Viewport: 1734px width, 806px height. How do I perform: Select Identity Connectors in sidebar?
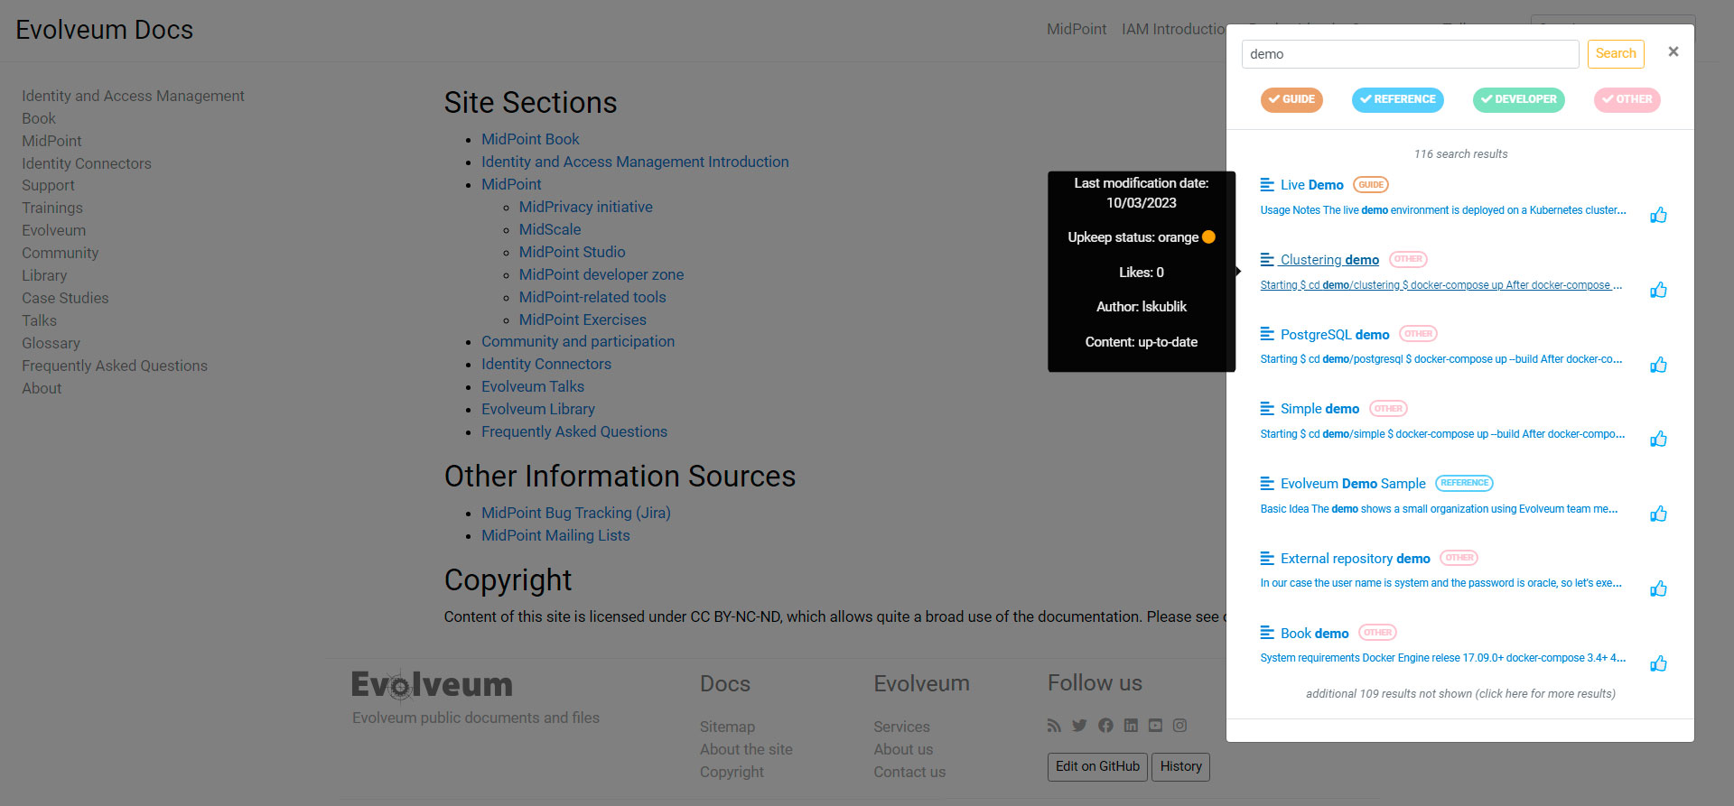(87, 163)
